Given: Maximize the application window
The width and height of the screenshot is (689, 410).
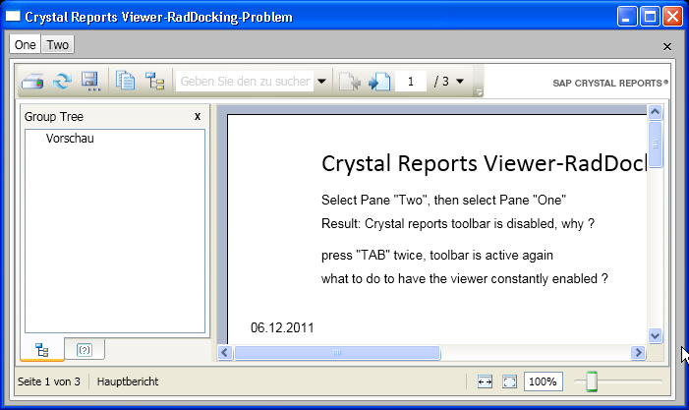Looking at the screenshot, I should click(650, 17).
